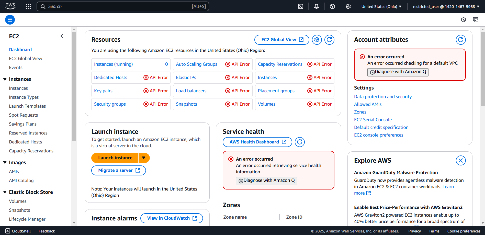Diagnose the default VPC error with Amazon Q
485x235 pixels.
[398, 72]
